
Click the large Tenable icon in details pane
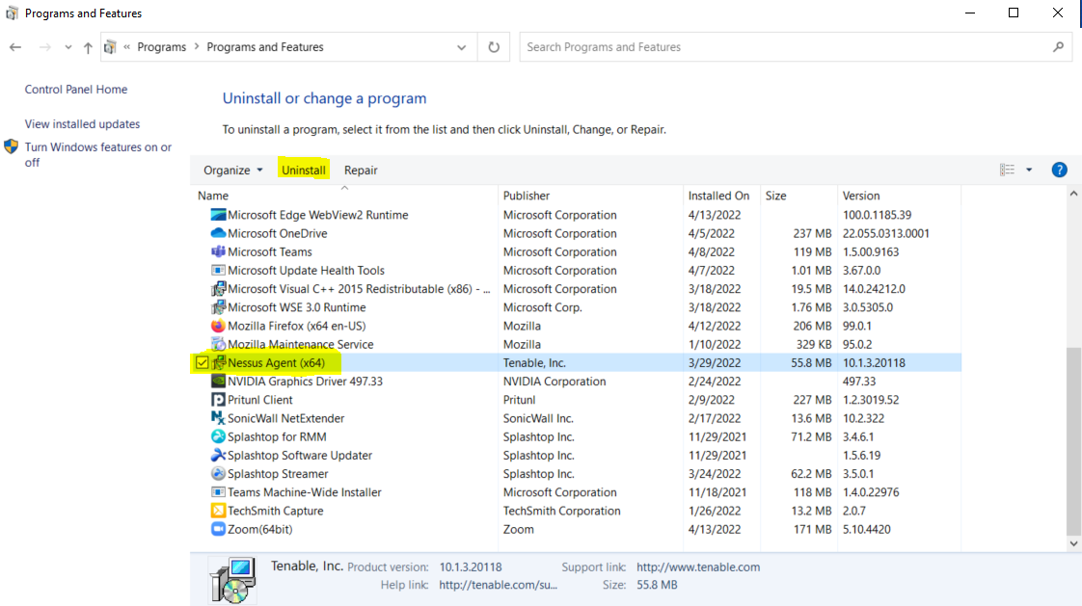coord(233,581)
